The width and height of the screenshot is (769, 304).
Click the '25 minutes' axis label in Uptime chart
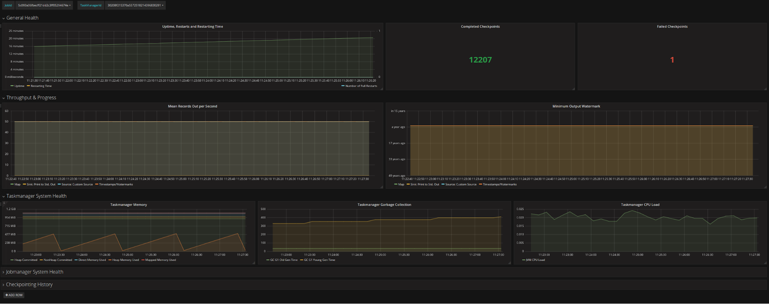(x=16, y=31)
